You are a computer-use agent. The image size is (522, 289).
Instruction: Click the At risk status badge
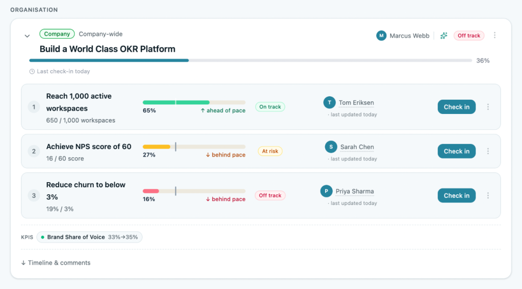[x=270, y=151]
